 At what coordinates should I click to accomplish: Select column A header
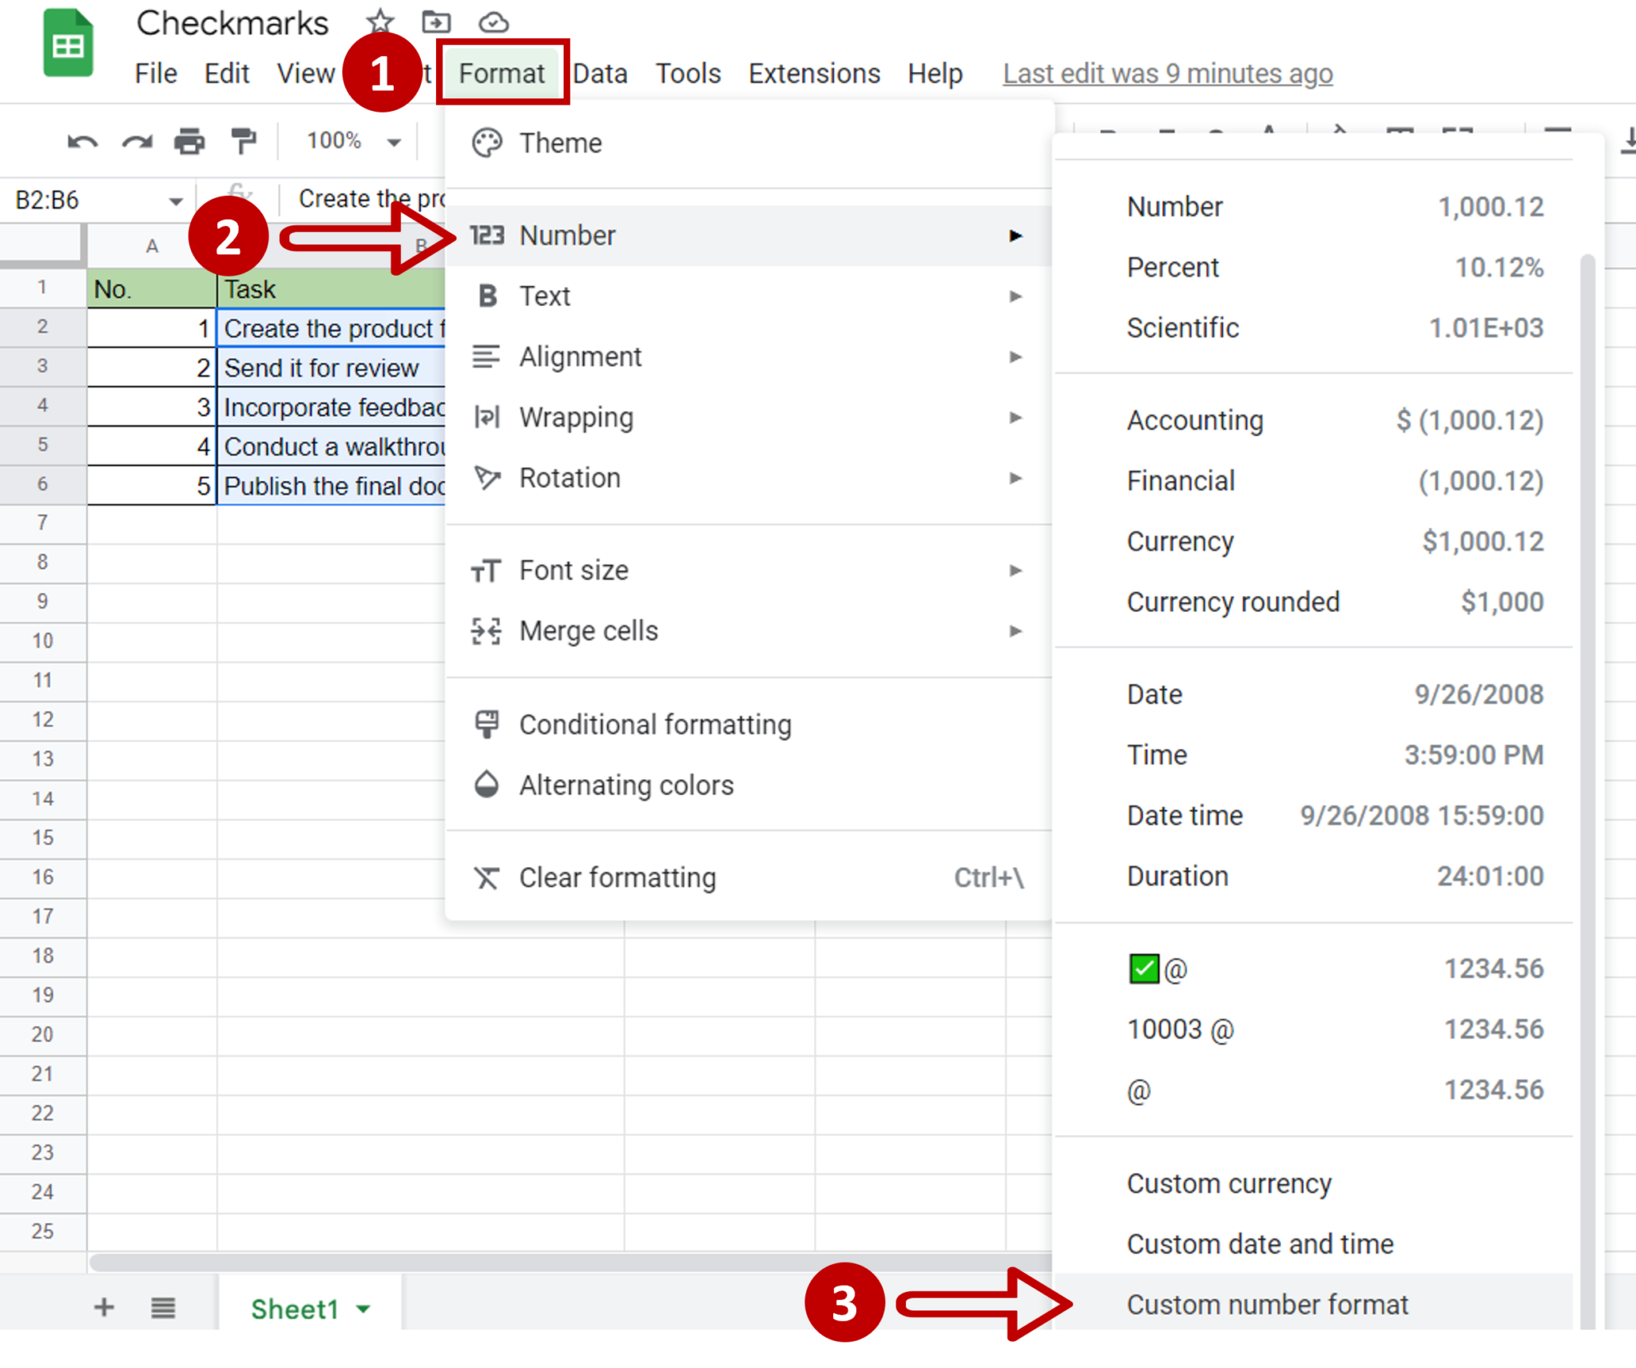pyautogui.click(x=152, y=246)
